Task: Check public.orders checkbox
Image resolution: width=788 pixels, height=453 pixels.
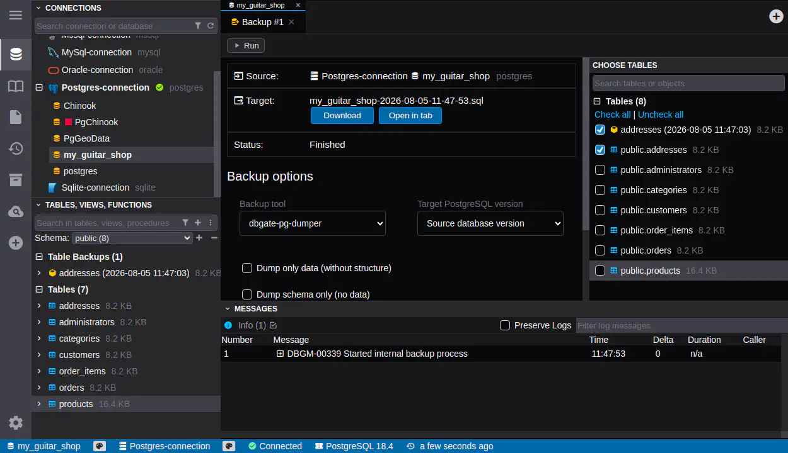Action: pyautogui.click(x=600, y=250)
